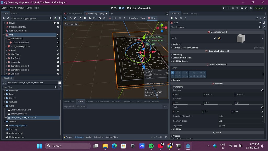Open the Inspector object history icon
Image resolution: width=268 pixels, height=151 pixels.
[x=264, y=18]
